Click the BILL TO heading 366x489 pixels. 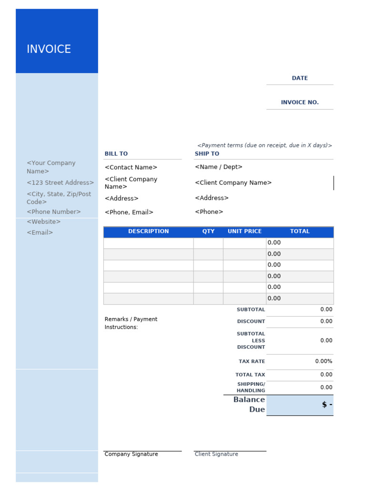[116, 154]
